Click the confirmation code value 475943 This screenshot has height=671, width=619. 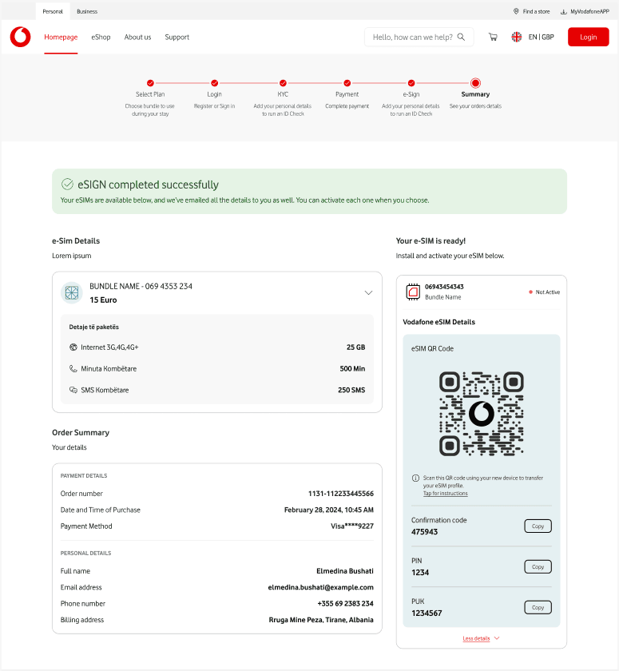424,531
